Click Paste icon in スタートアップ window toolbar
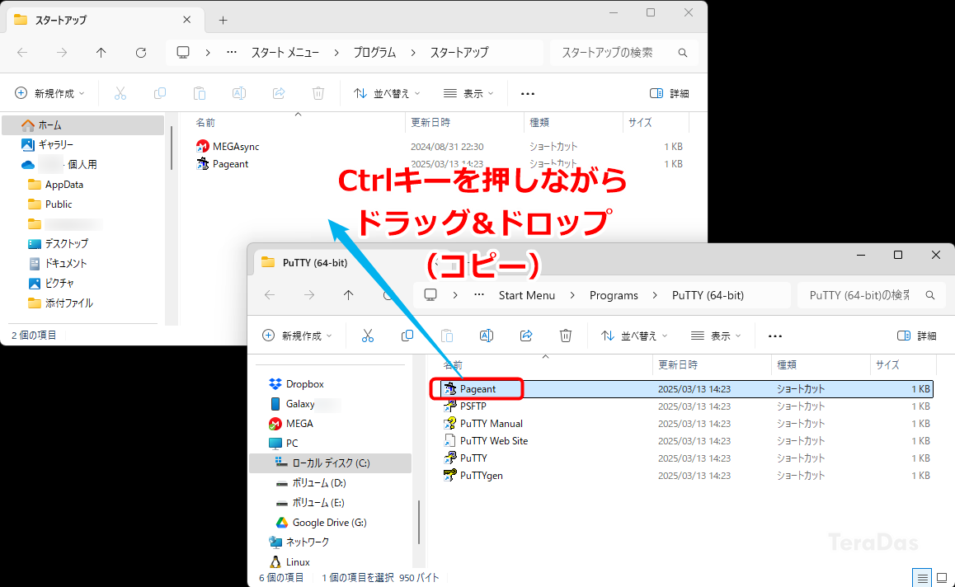This screenshot has height=587, width=955. [199, 93]
